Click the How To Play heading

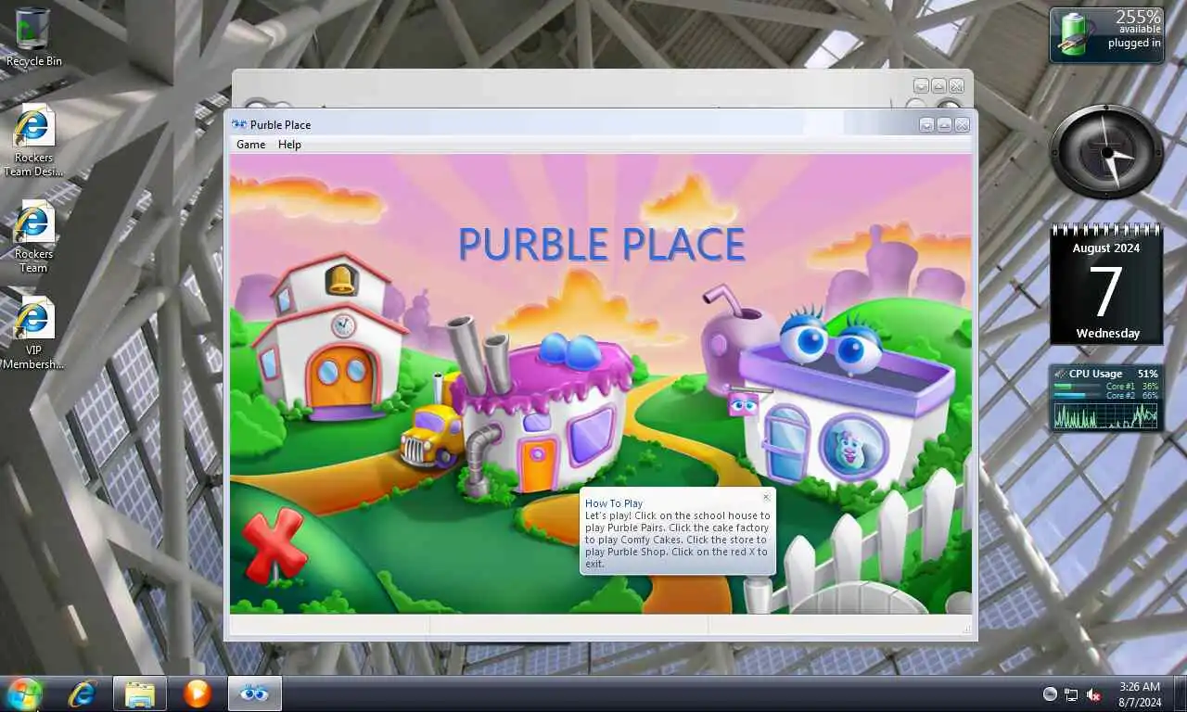614,503
